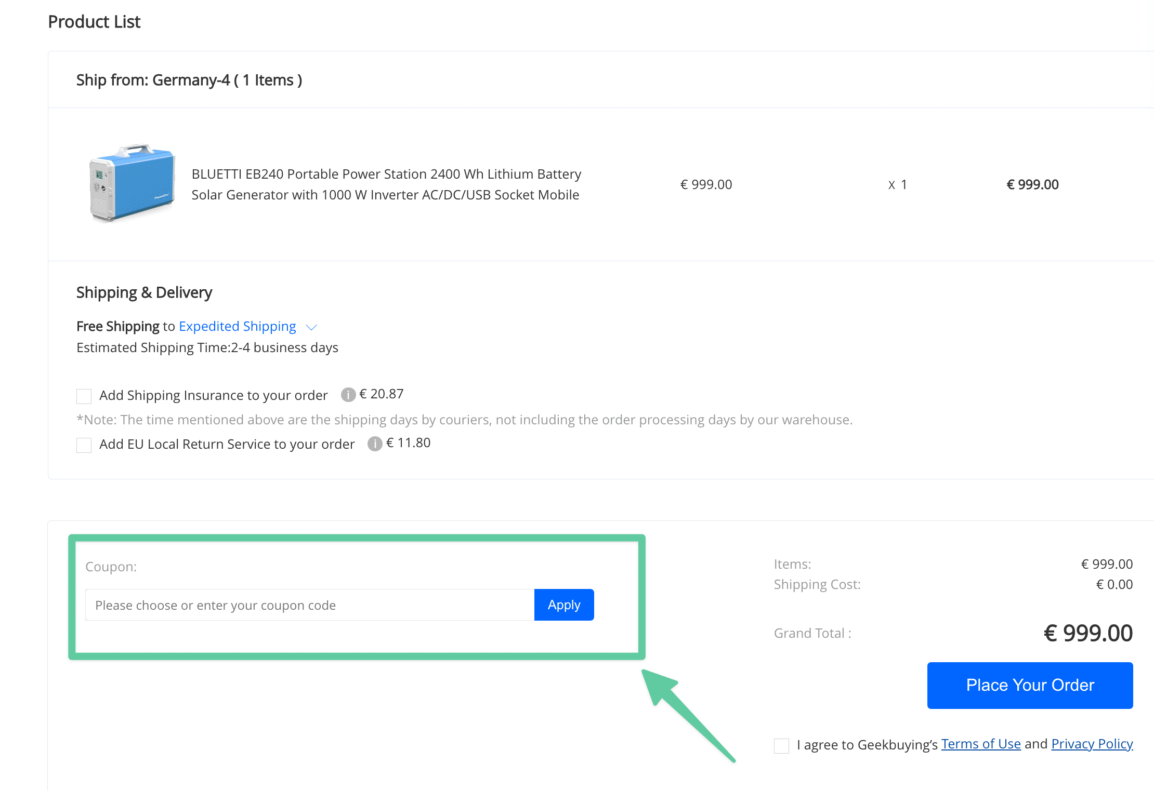Image resolution: width=1154 pixels, height=791 pixels.
Task: Expand the shipping method chevron arrow
Action: 311,327
